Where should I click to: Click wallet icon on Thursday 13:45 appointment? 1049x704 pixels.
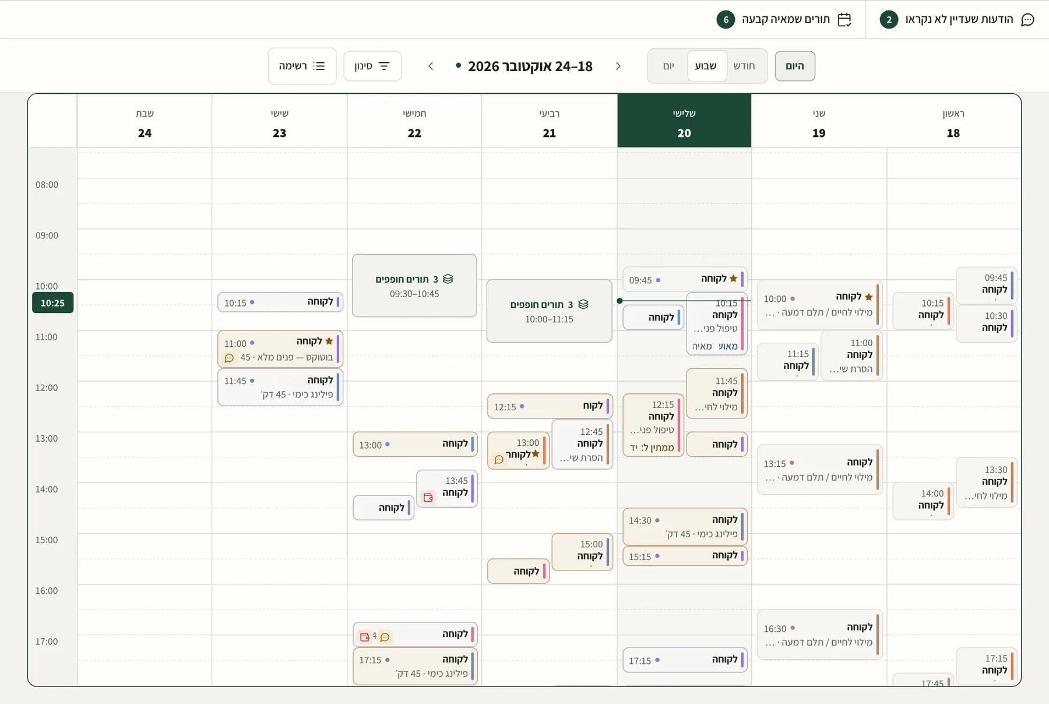point(428,497)
